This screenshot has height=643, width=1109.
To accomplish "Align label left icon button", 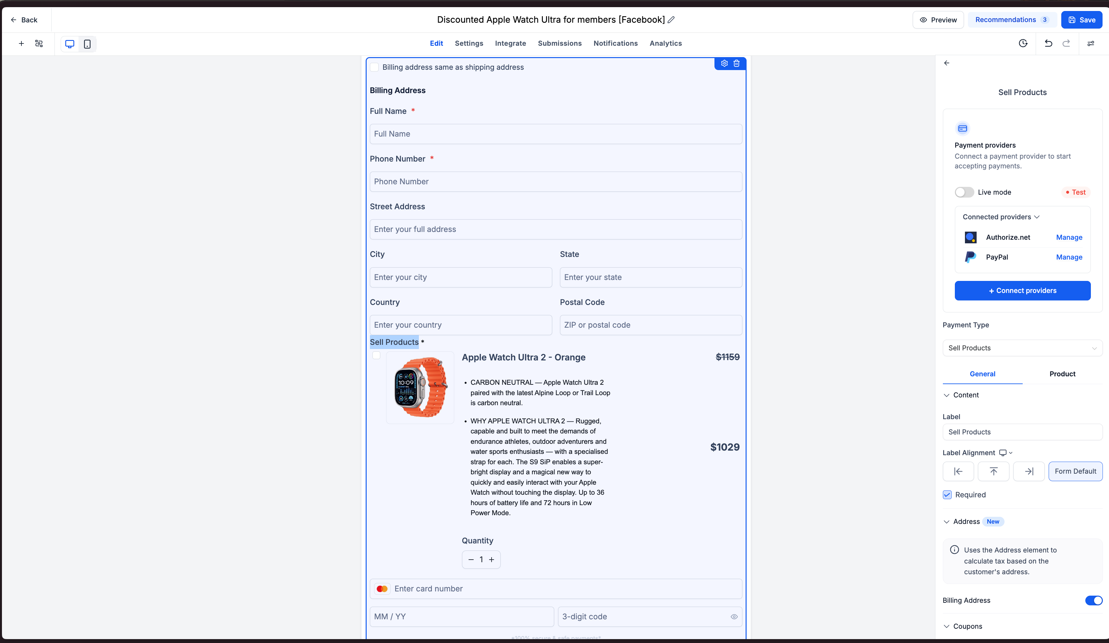I will [958, 471].
